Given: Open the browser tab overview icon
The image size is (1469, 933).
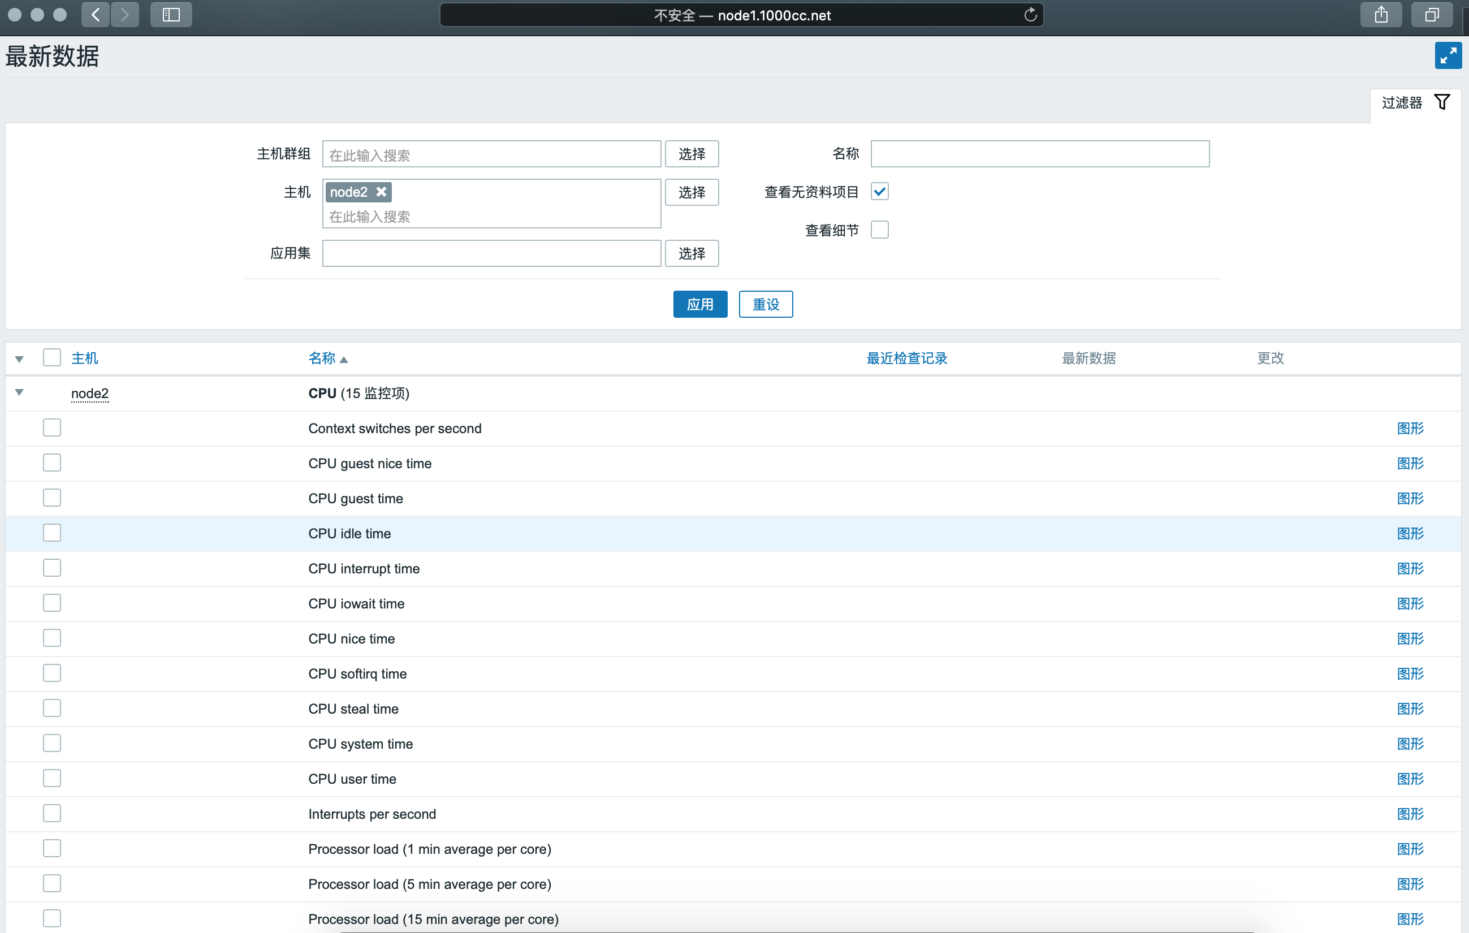Looking at the screenshot, I should pos(1431,15).
